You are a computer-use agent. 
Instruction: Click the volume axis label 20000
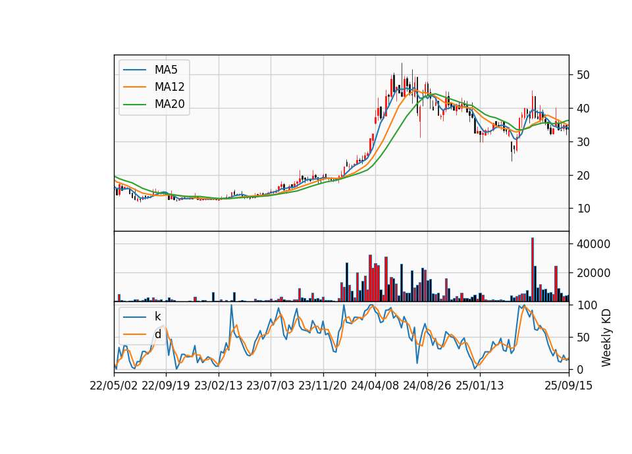pos(594,273)
